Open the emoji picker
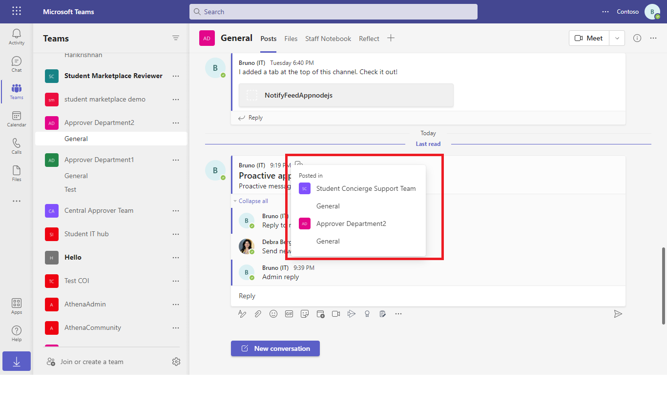The height and width of the screenshot is (407, 667). 273,314
